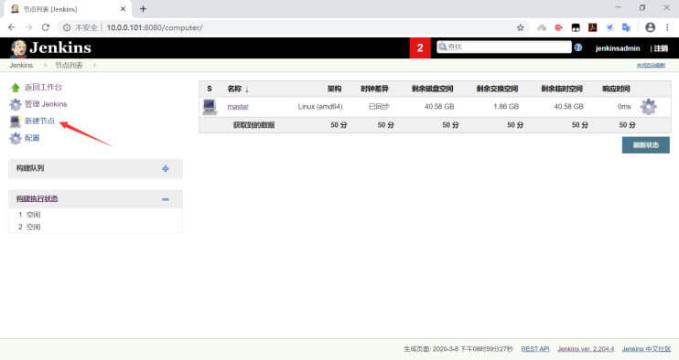Open the REST API link
This screenshot has height=360, width=679.
[534, 349]
